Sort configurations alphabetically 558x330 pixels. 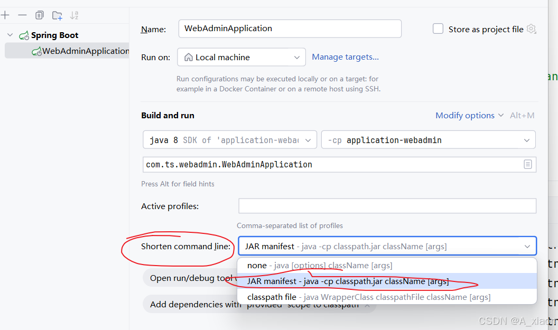(74, 15)
